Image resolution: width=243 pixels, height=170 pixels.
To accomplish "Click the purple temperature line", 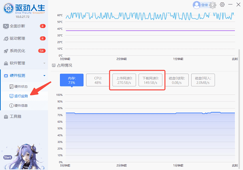I will [x=150, y=31].
